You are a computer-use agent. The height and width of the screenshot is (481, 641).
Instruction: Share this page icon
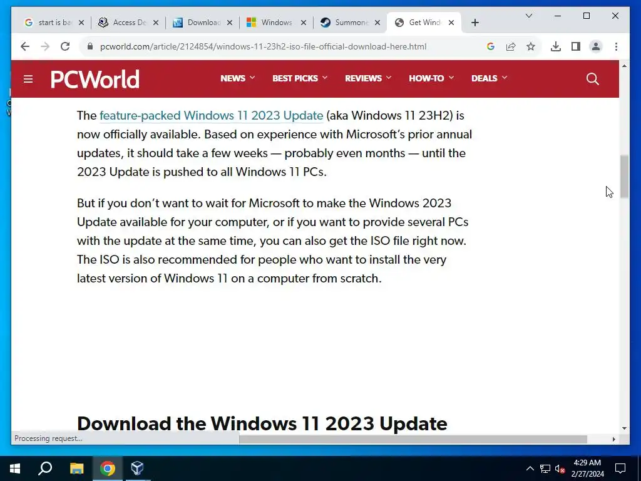coord(511,46)
